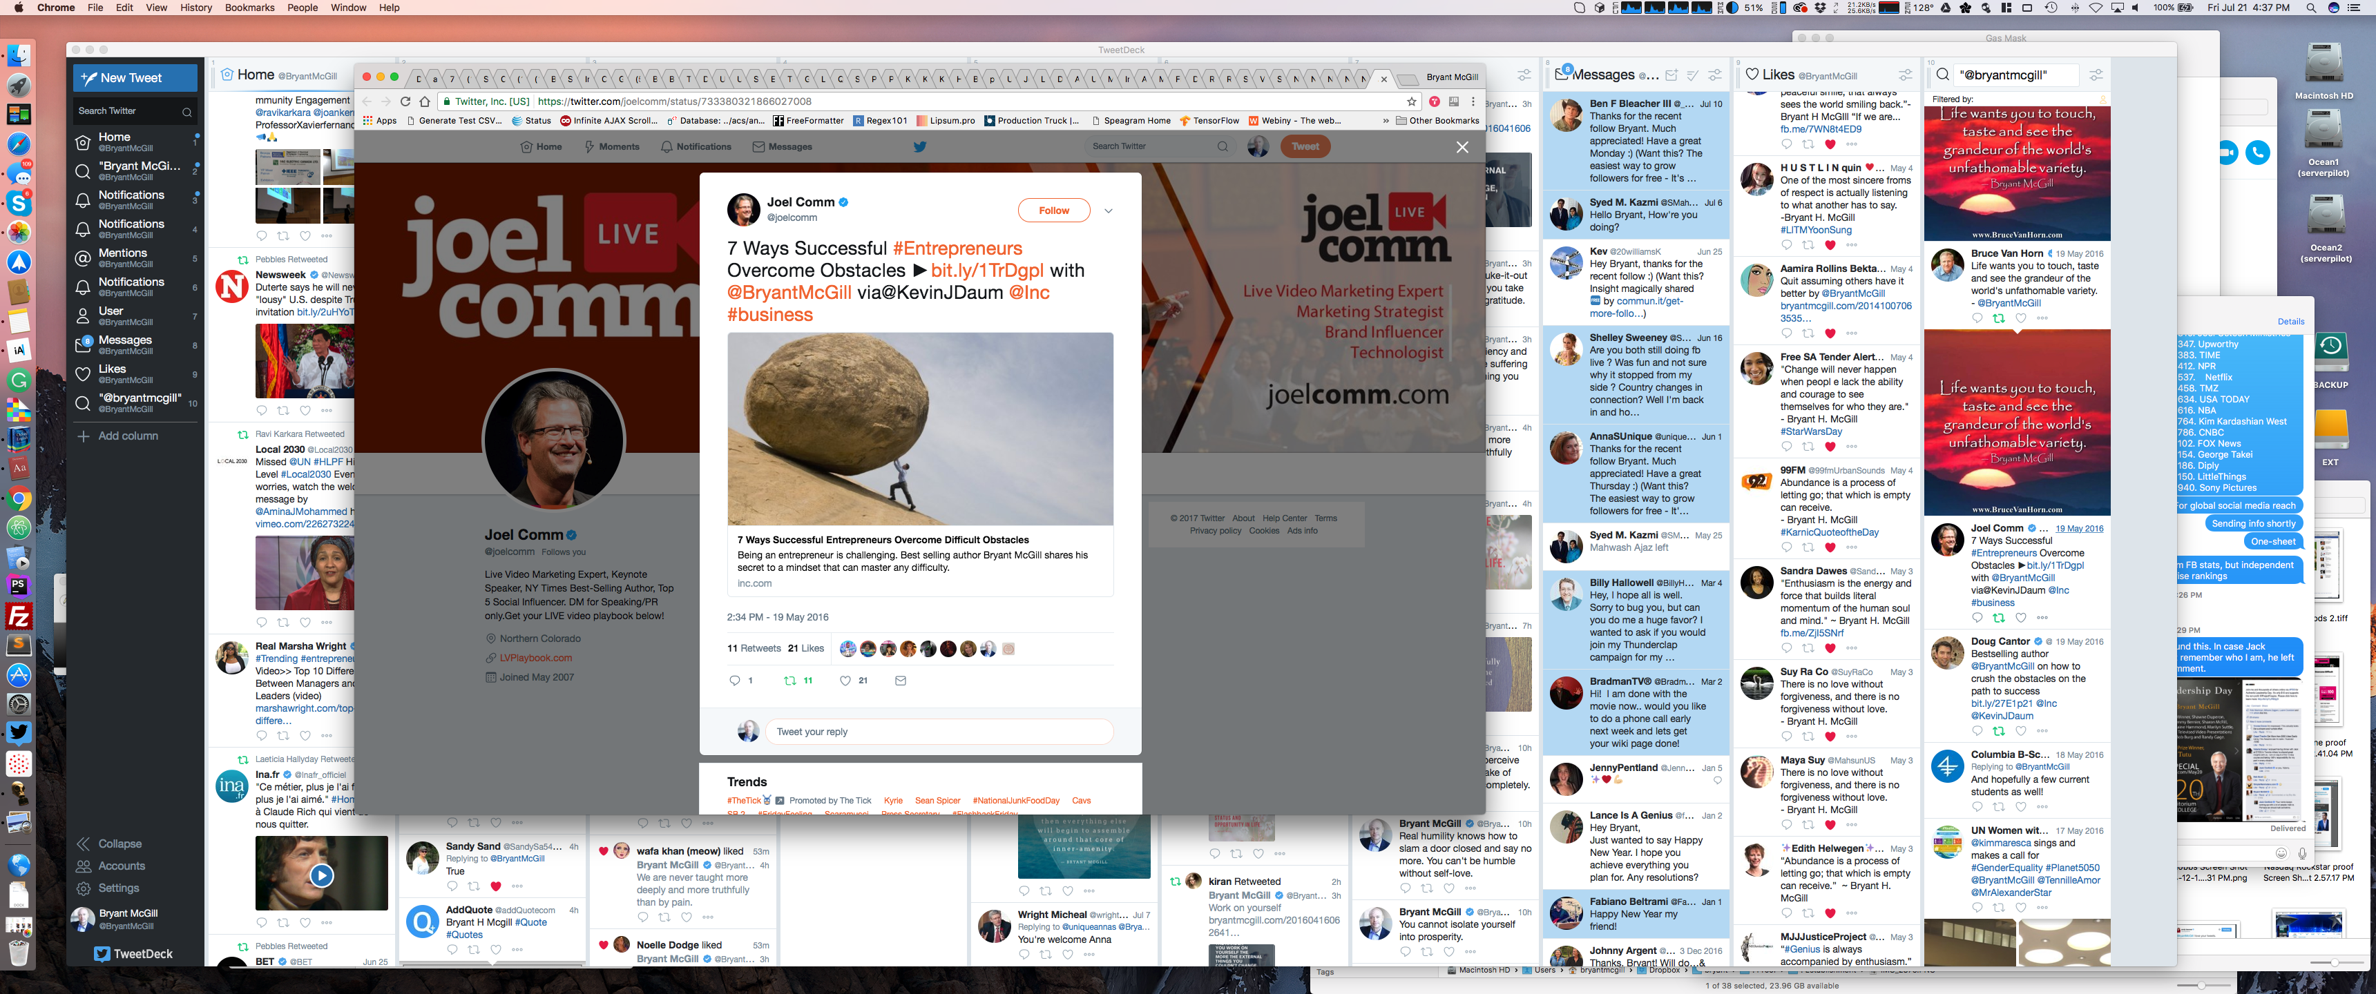The width and height of the screenshot is (2376, 994).
Task: Unlike the Sandra Dawes tweet in Likes column
Action: [1830, 648]
